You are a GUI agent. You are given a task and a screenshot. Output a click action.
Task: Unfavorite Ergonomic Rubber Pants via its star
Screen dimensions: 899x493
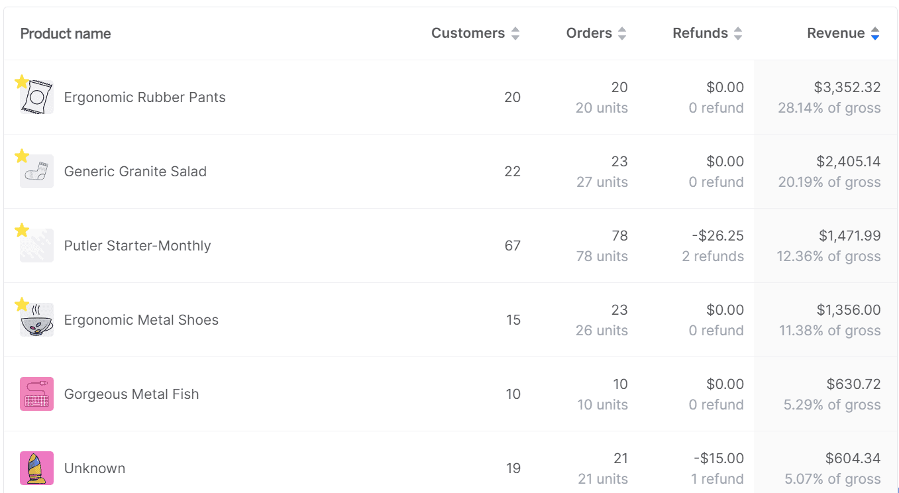[x=21, y=81]
